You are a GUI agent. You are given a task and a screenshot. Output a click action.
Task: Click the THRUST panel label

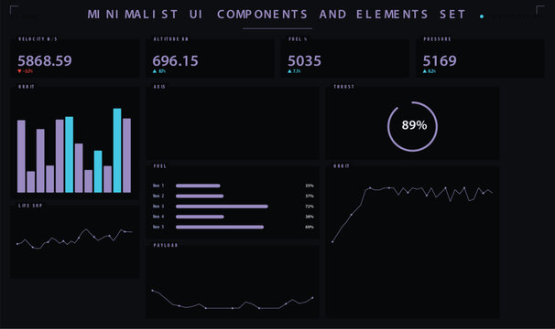click(343, 87)
